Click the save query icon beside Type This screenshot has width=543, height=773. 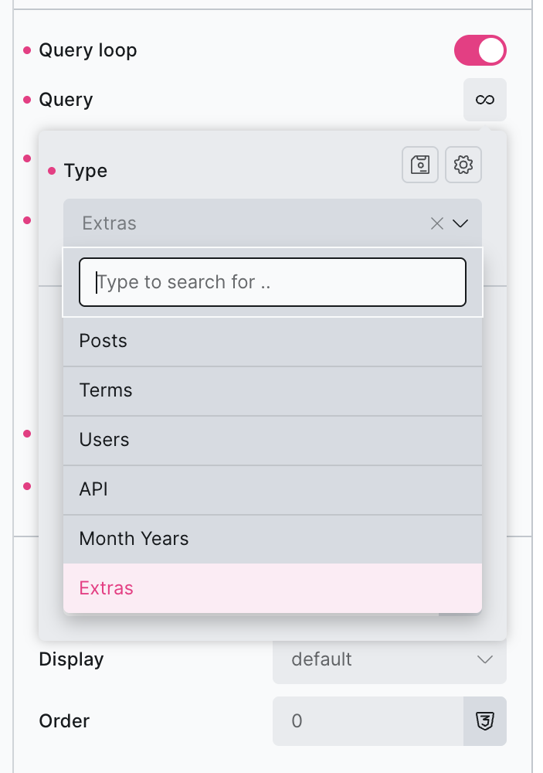point(420,165)
